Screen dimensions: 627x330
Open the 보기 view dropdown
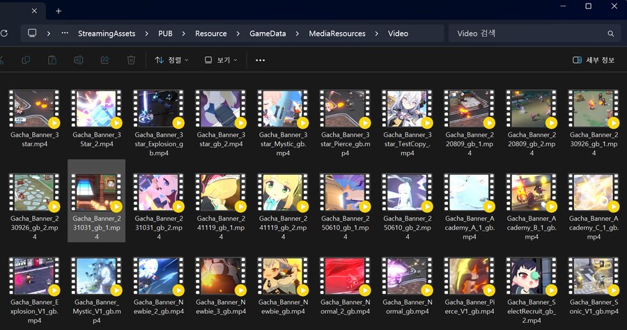coord(221,60)
